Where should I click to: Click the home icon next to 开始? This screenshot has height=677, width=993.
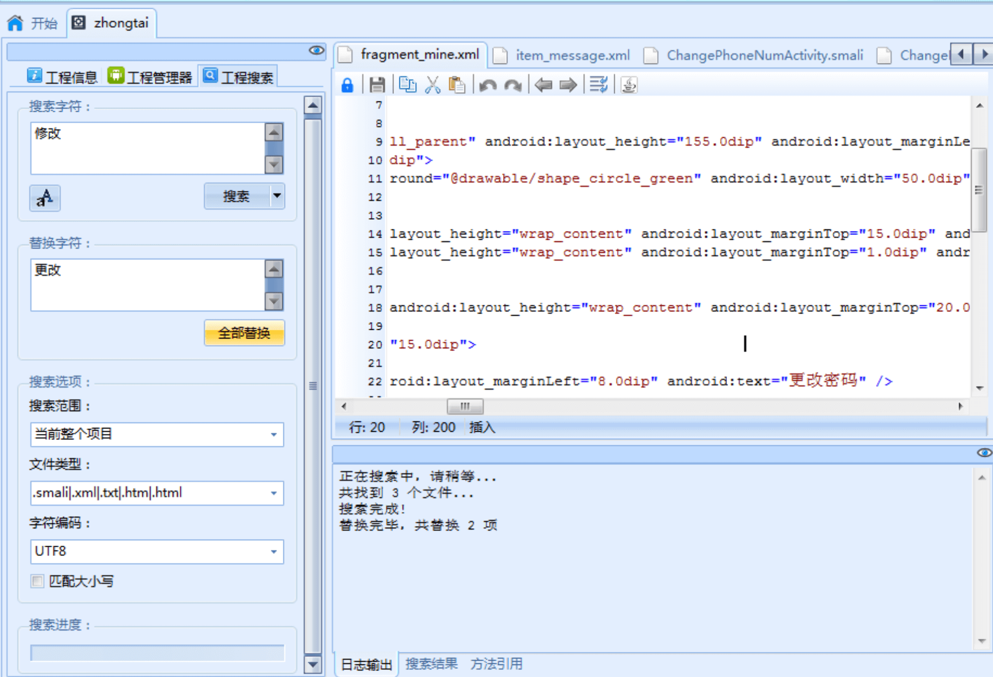click(x=15, y=23)
